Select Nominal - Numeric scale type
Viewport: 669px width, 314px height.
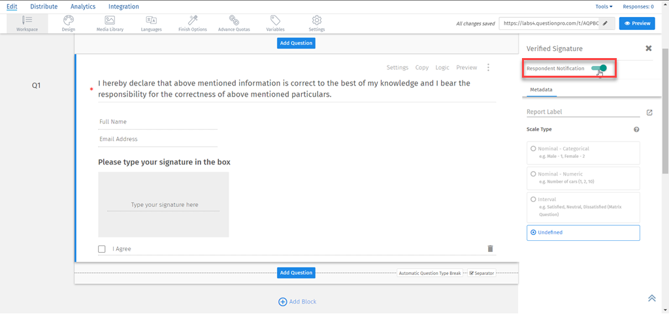[x=583, y=178]
